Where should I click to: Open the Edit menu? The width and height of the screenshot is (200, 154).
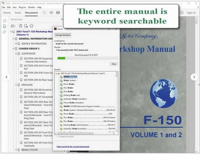click(x=9, y=7)
